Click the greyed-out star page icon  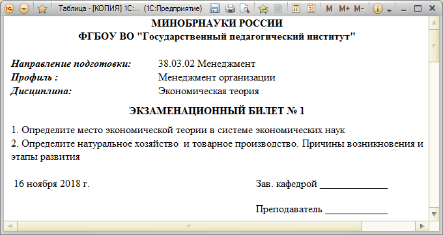[278, 8]
